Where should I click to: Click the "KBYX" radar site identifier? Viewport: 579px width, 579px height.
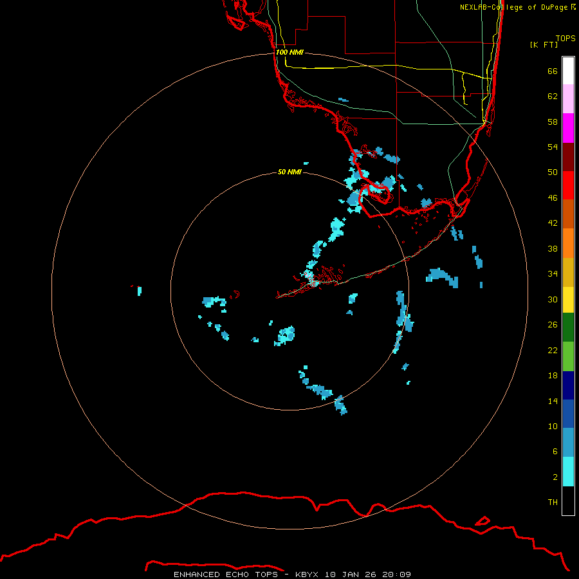point(306,574)
